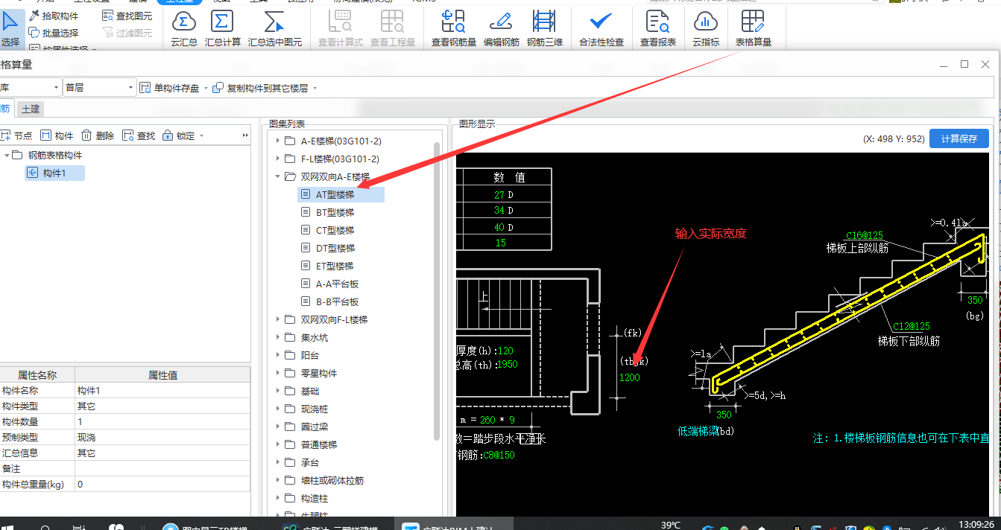This screenshot has width=1001, height=530.
Task: Collapse the 双网双向A-E楼梯 folder
Action: coord(279,176)
